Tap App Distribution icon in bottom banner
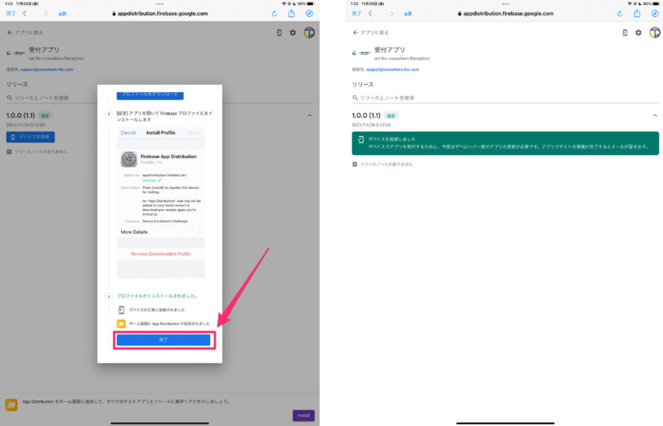 [12, 405]
